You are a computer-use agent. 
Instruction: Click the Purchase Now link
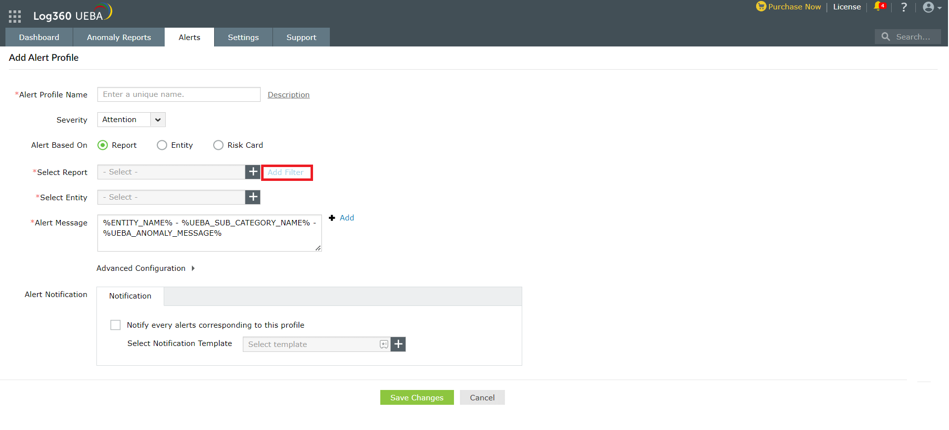point(794,7)
